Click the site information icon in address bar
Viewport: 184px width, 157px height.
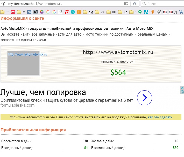click(3, 4)
